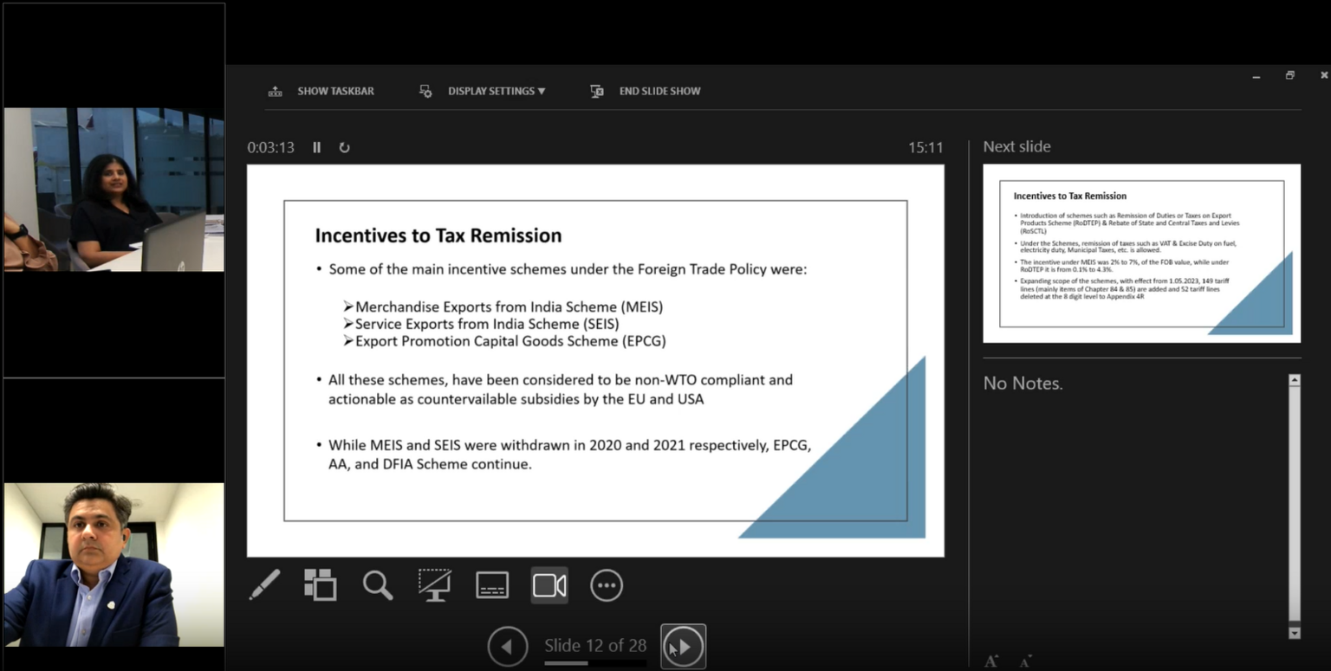
Task: Toggle the camera video button
Action: point(549,585)
